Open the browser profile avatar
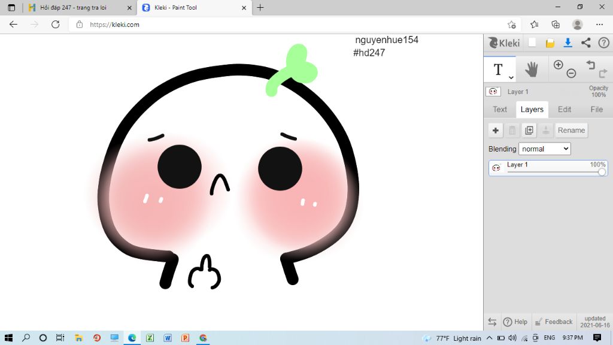 [577, 25]
